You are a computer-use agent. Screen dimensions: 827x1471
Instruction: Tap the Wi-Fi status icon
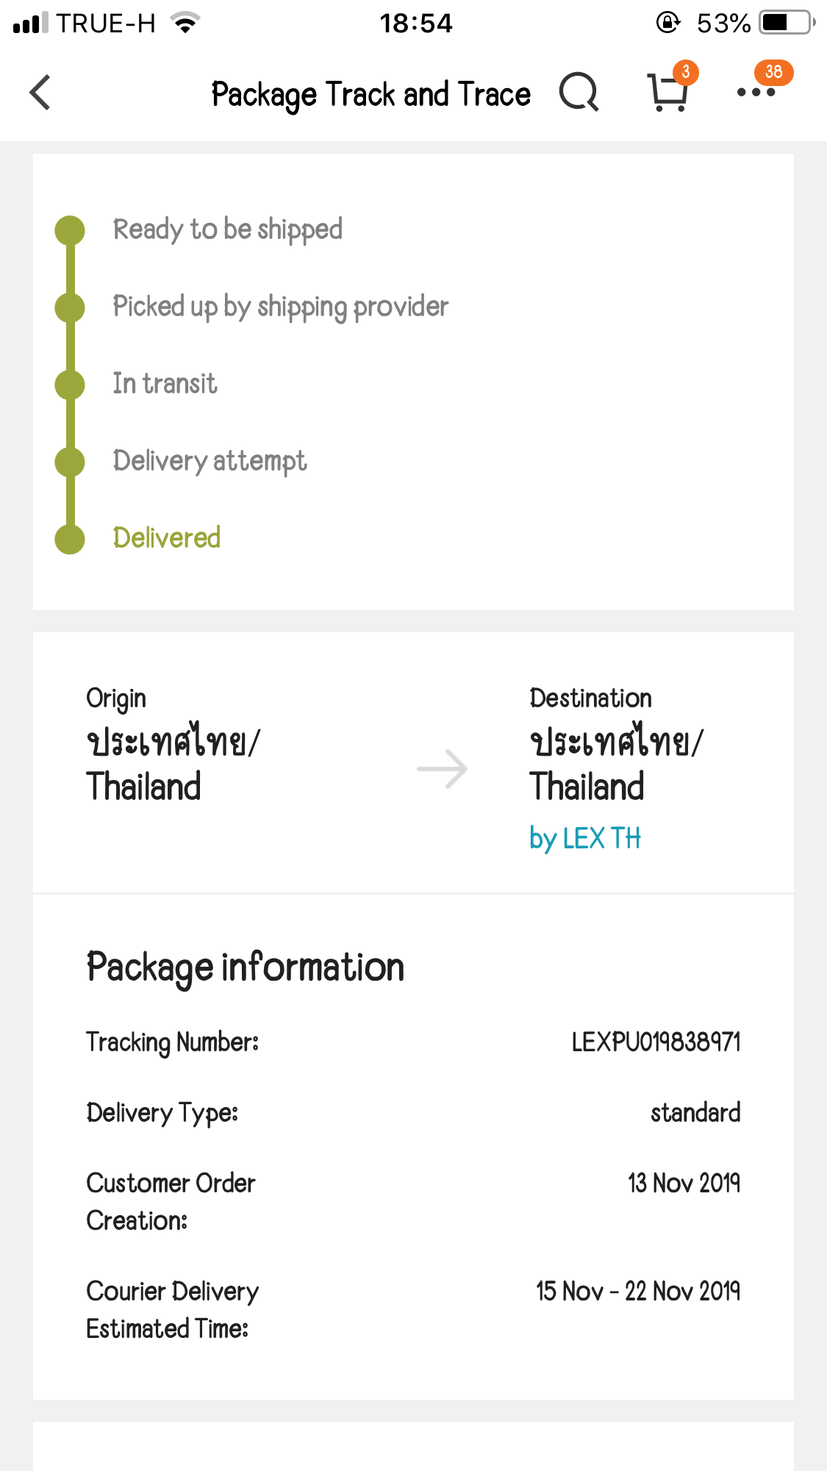[185, 23]
